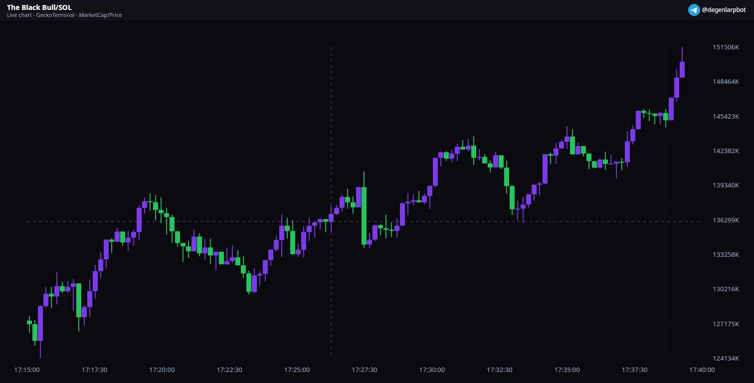
Task: Select the 130216K price label
Action: click(x=726, y=289)
